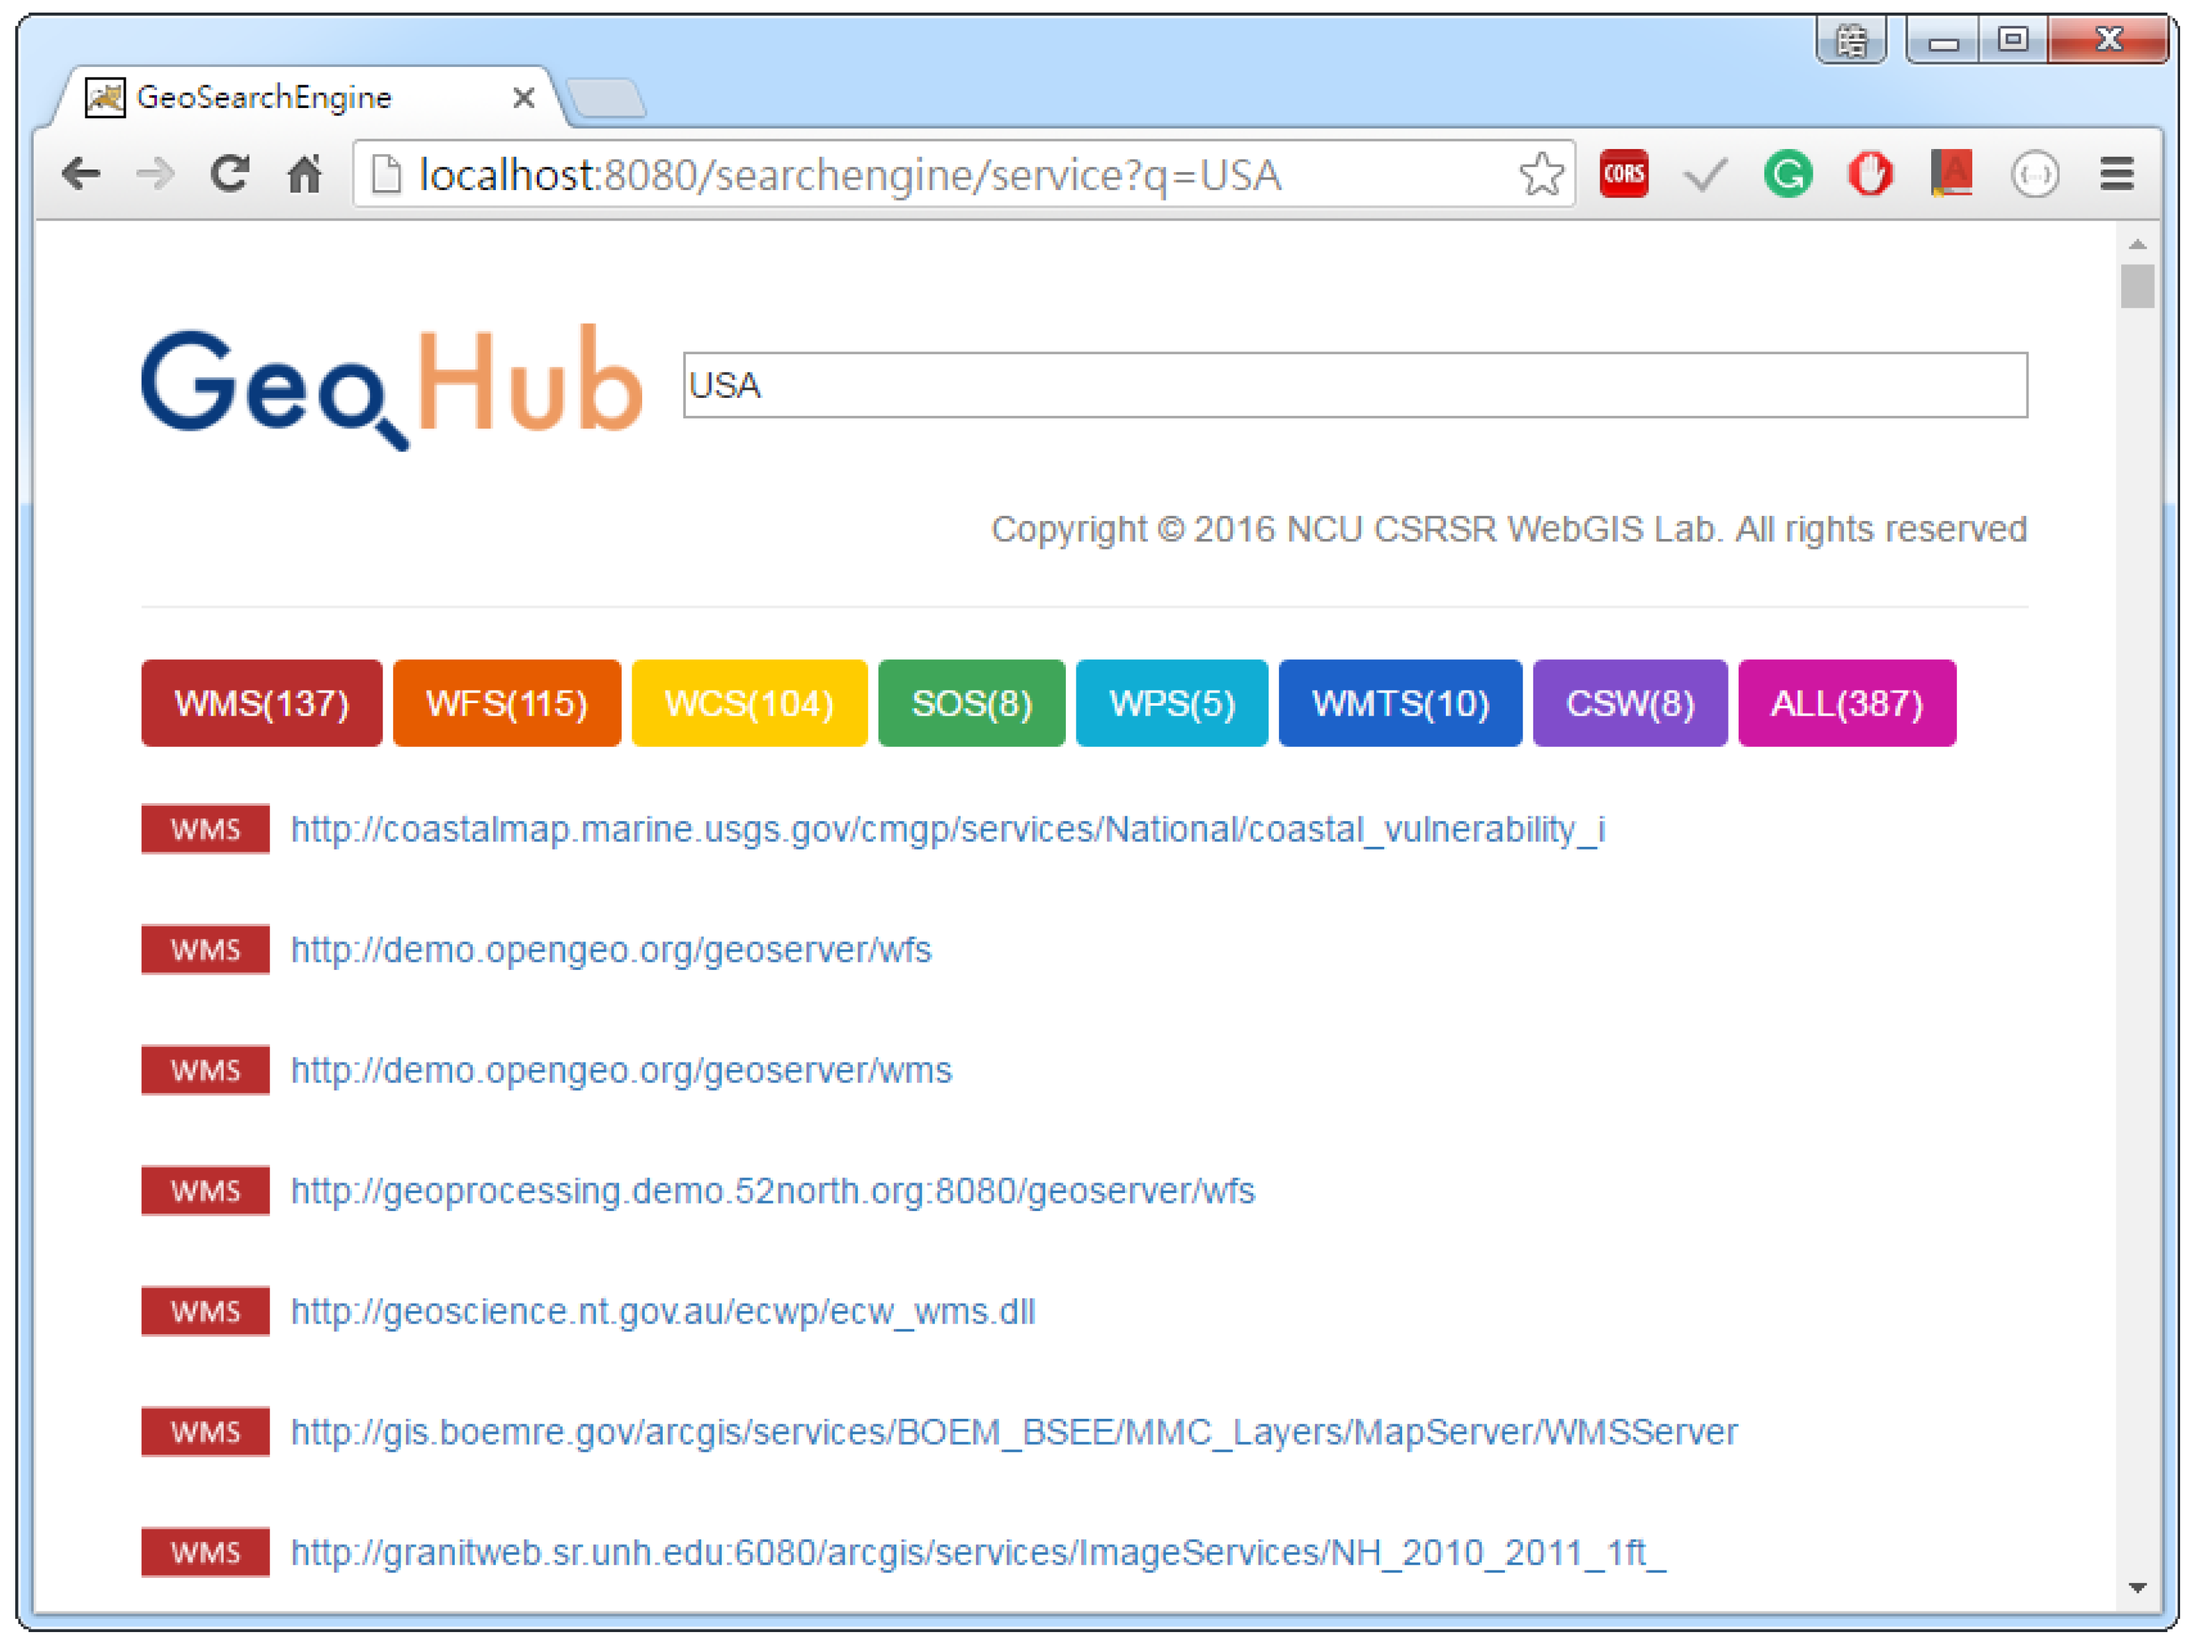The image size is (2198, 1644).
Task: Click the red stop-hand adblock extension
Action: 1869,175
